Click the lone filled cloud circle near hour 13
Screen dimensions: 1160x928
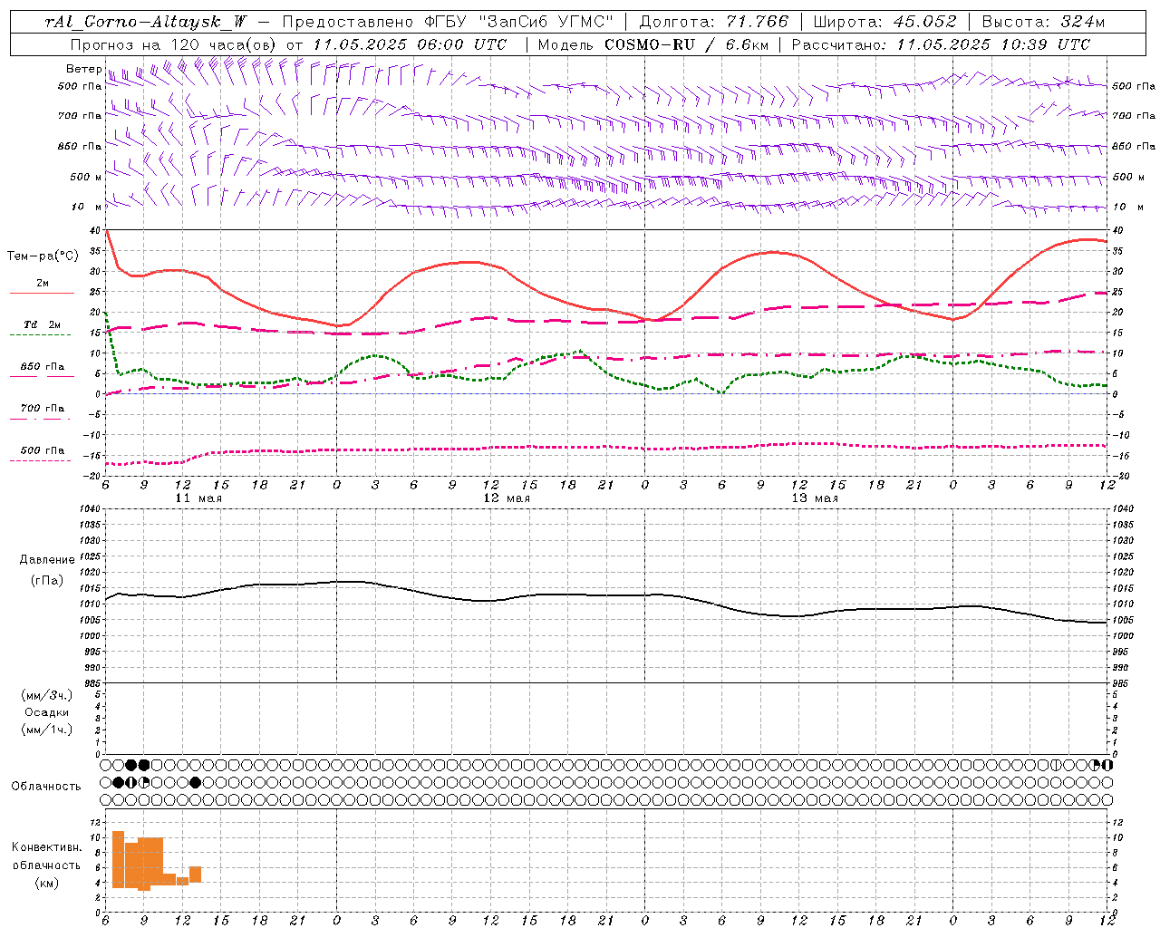pyautogui.click(x=196, y=782)
